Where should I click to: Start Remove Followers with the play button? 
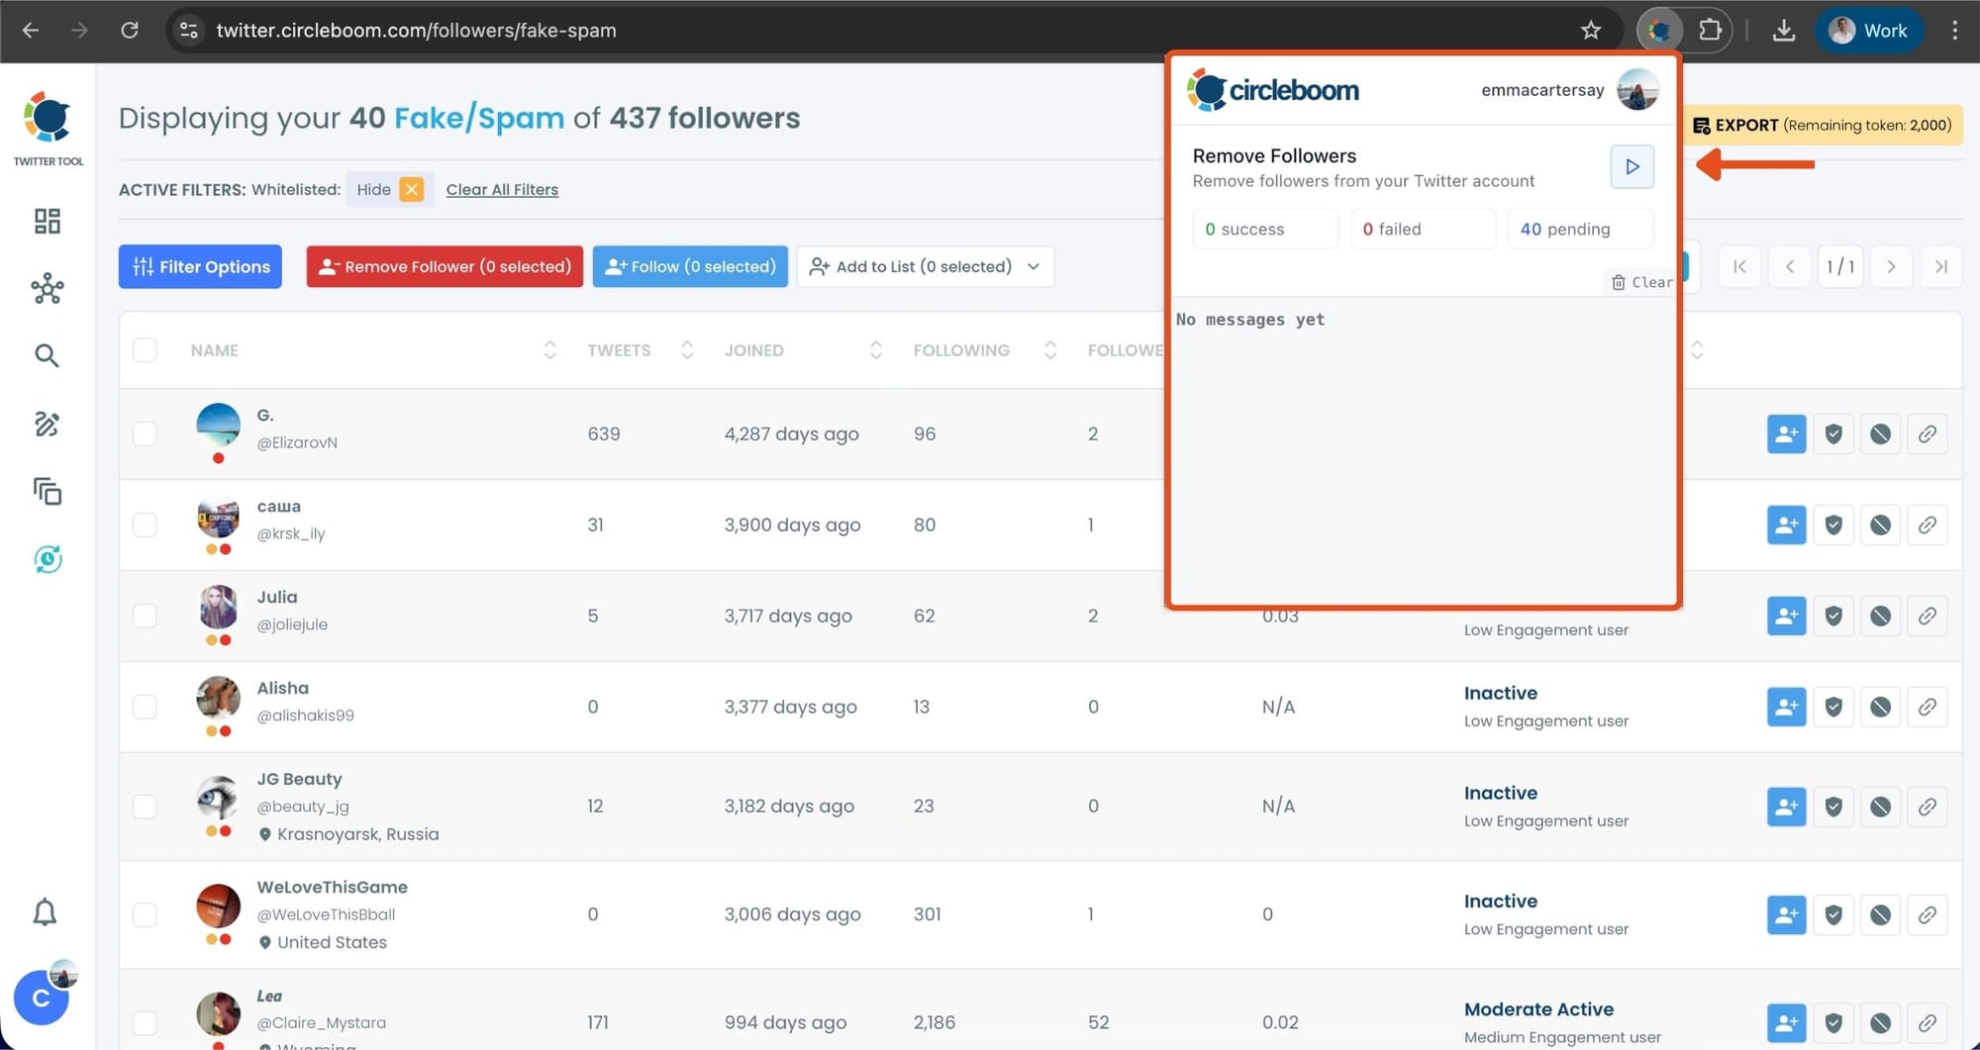coord(1632,166)
